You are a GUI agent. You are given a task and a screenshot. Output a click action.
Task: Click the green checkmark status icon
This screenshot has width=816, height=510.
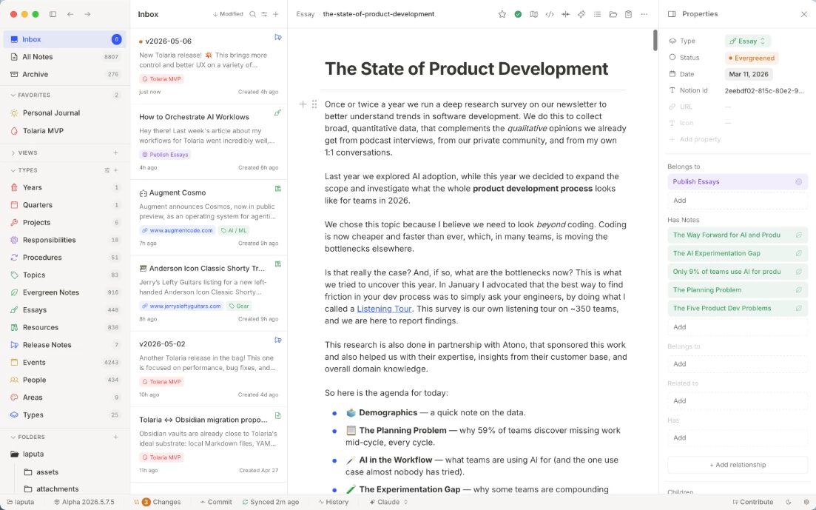coord(518,14)
